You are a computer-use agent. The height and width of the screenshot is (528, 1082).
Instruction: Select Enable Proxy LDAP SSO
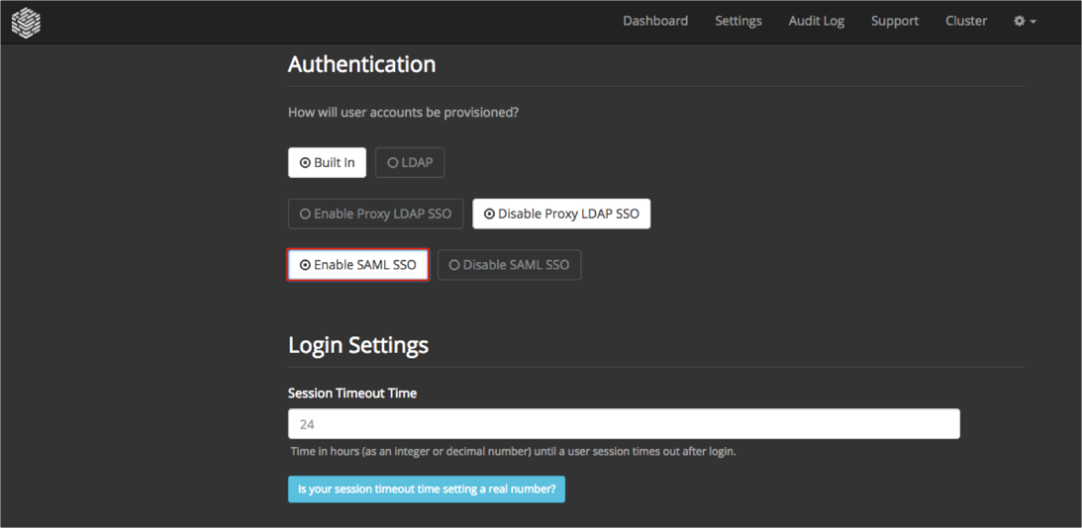375,214
